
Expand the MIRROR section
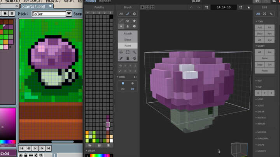[261, 132]
